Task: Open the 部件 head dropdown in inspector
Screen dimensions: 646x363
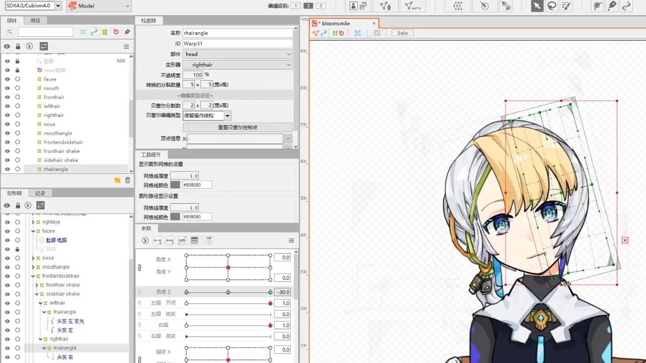Action: 238,54
